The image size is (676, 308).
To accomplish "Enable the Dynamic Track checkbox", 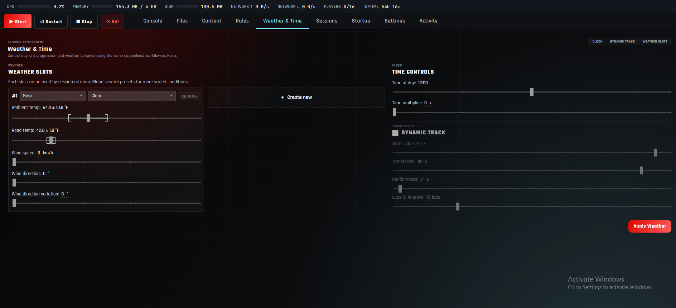I will pos(395,133).
